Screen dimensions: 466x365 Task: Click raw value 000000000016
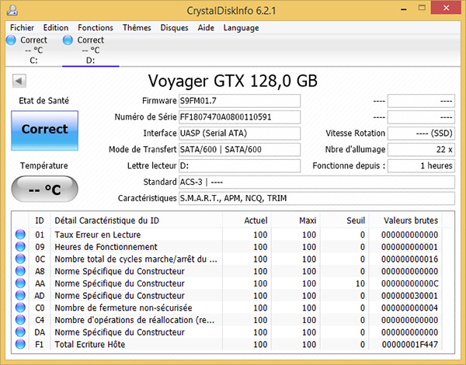point(410,259)
